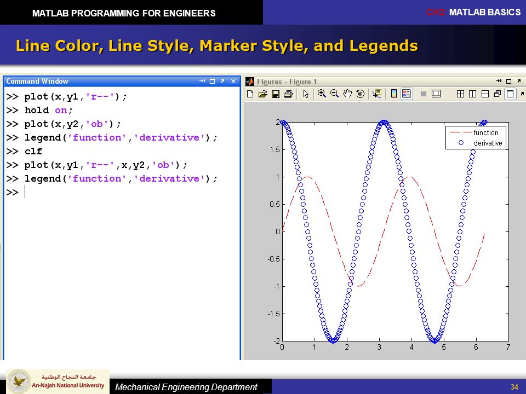Select the Edit Plot arrow tool

pyautogui.click(x=306, y=94)
